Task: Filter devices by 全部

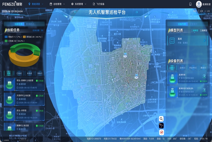Action: click(x=172, y=68)
